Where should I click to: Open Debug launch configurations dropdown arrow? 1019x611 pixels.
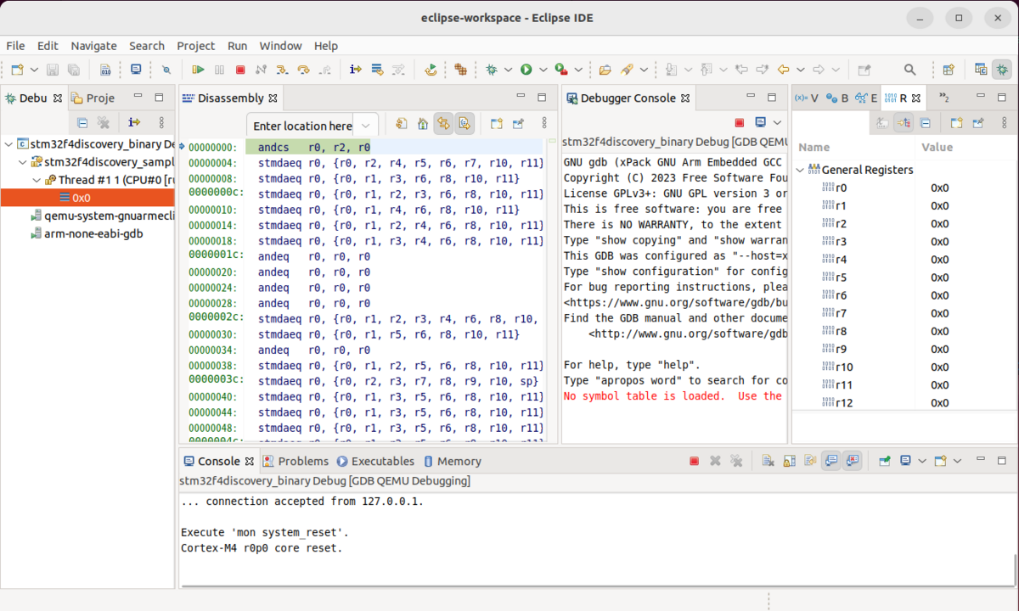click(508, 70)
